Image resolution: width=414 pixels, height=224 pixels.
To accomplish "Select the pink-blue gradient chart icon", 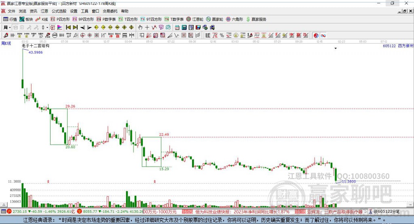I will tap(60, 27).
